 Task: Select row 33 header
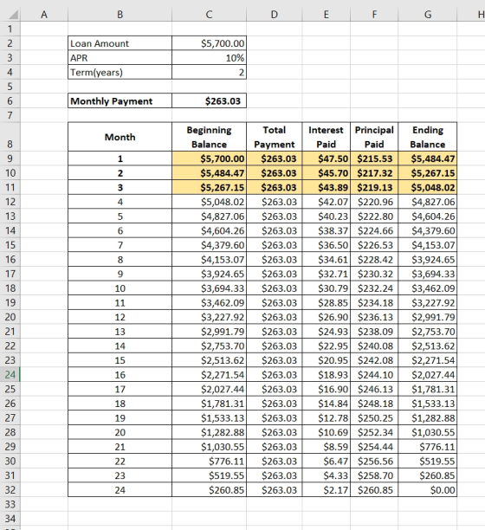click(x=10, y=504)
